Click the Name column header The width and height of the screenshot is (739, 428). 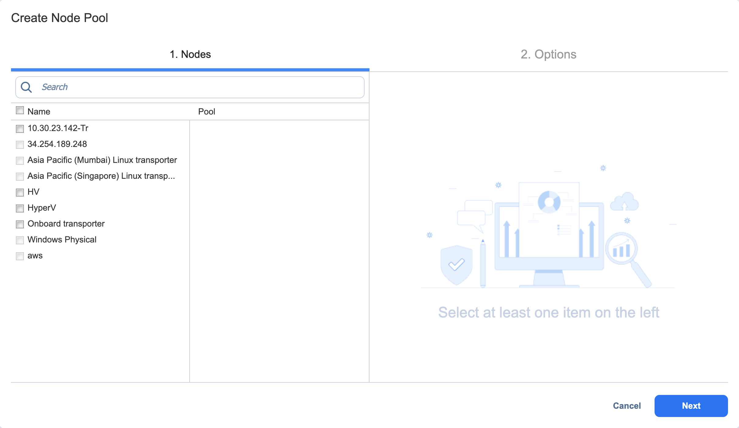click(39, 111)
